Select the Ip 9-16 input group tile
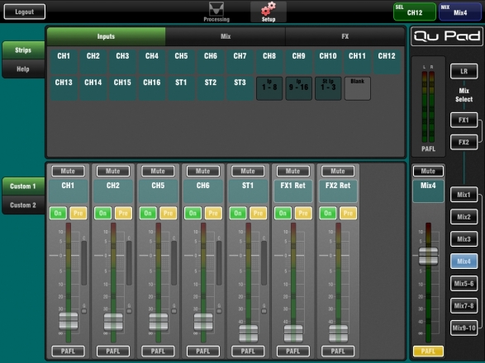The image size is (485, 363). 299,88
